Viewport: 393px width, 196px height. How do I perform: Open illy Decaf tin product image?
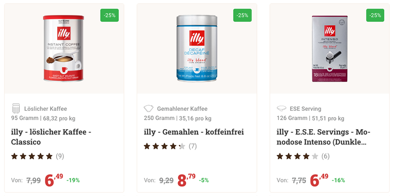point(196,49)
